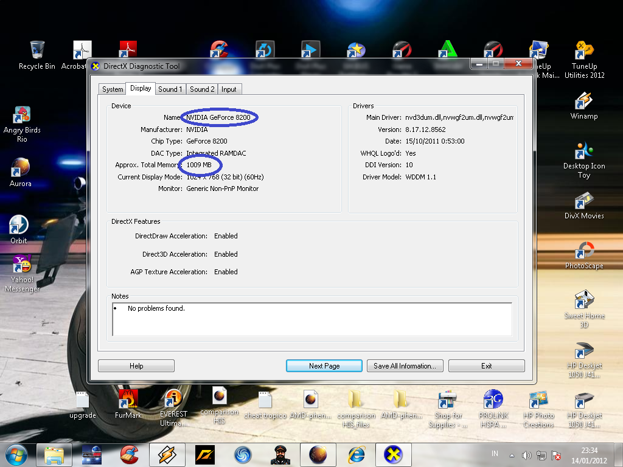Click the Help button

click(x=136, y=365)
